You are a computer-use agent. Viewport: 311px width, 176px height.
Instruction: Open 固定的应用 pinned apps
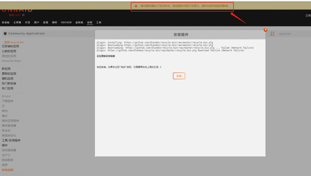(9, 56)
